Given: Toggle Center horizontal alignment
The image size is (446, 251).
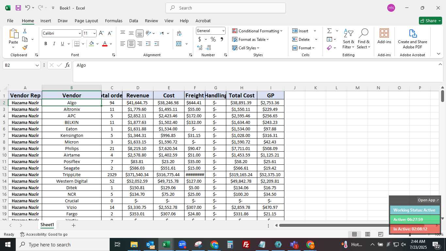Looking at the screenshot, I should [131, 44].
